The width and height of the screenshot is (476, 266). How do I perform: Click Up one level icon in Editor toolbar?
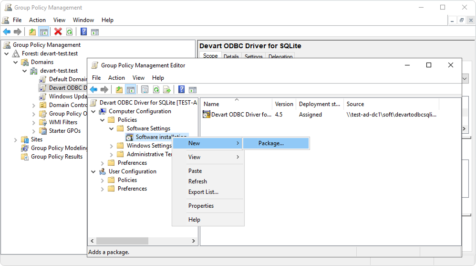tap(119, 89)
